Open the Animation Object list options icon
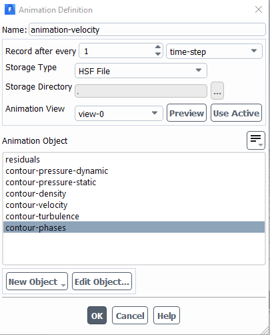Screen dimensions: 270x335 point(256,140)
